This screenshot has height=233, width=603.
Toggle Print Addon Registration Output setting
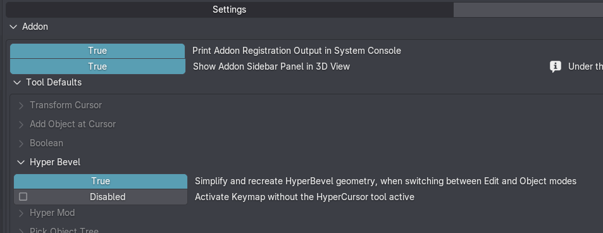point(97,51)
